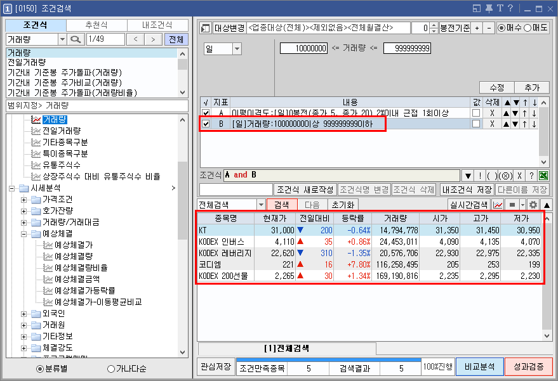This screenshot has width=558, height=381.
Task: Open the question mark help for formula
Action: 531,176
